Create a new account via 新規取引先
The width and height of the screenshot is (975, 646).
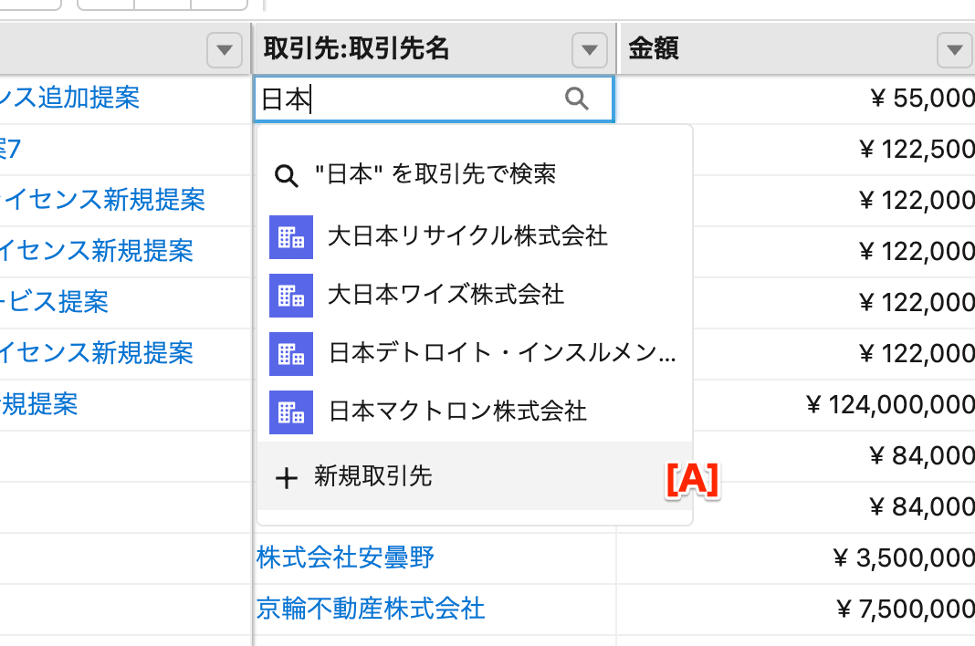tap(373, 476)
